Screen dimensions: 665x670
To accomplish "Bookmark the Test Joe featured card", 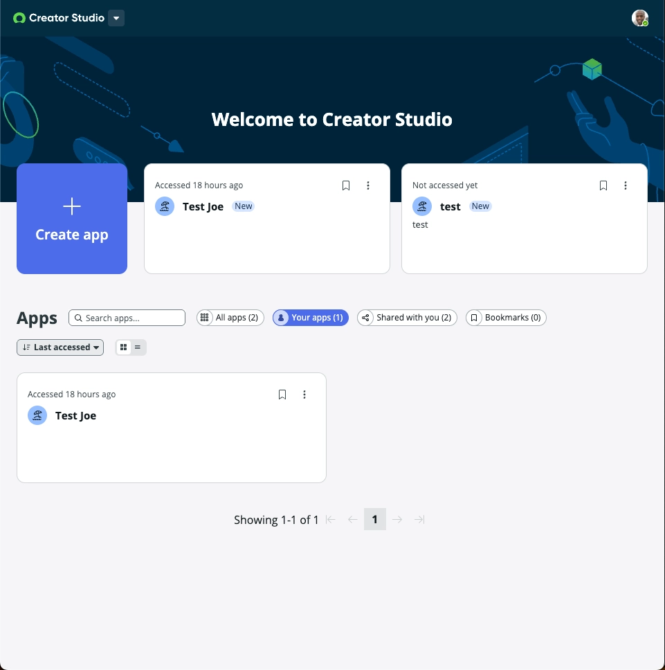I will click(346, 185).
